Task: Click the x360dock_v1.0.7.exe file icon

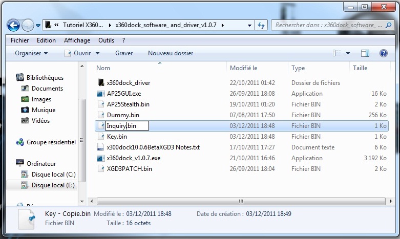Action: pos(100,158)
